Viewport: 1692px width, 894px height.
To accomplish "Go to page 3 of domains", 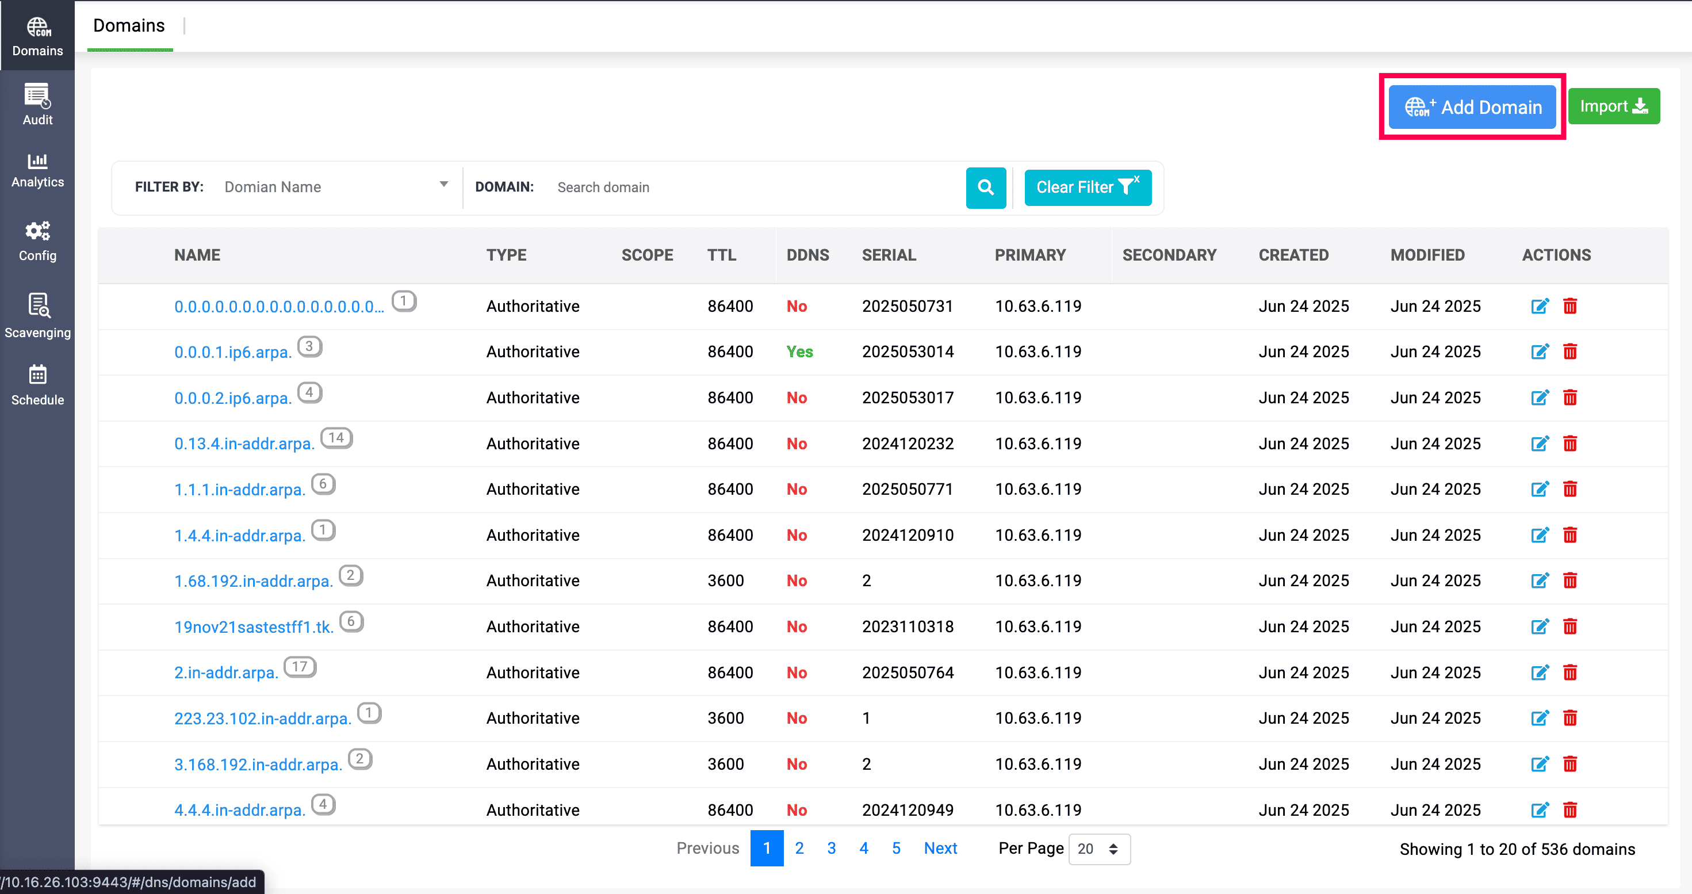I will (831, 848).
